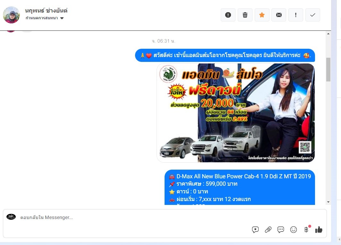Viewport: 341px width, 245px height.
Task: Mark conversation done with checkmark
Action: pyautogui.click(x=312, y=15)
